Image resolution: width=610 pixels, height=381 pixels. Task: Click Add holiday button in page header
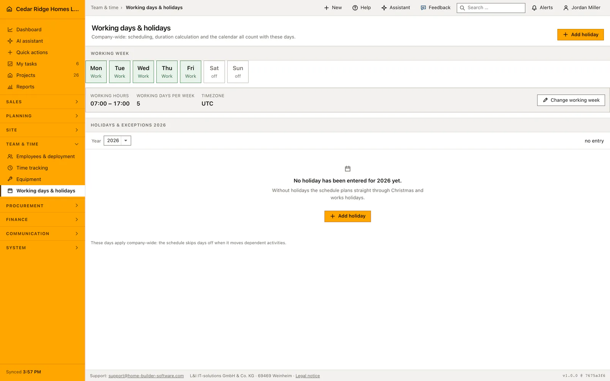580,35
